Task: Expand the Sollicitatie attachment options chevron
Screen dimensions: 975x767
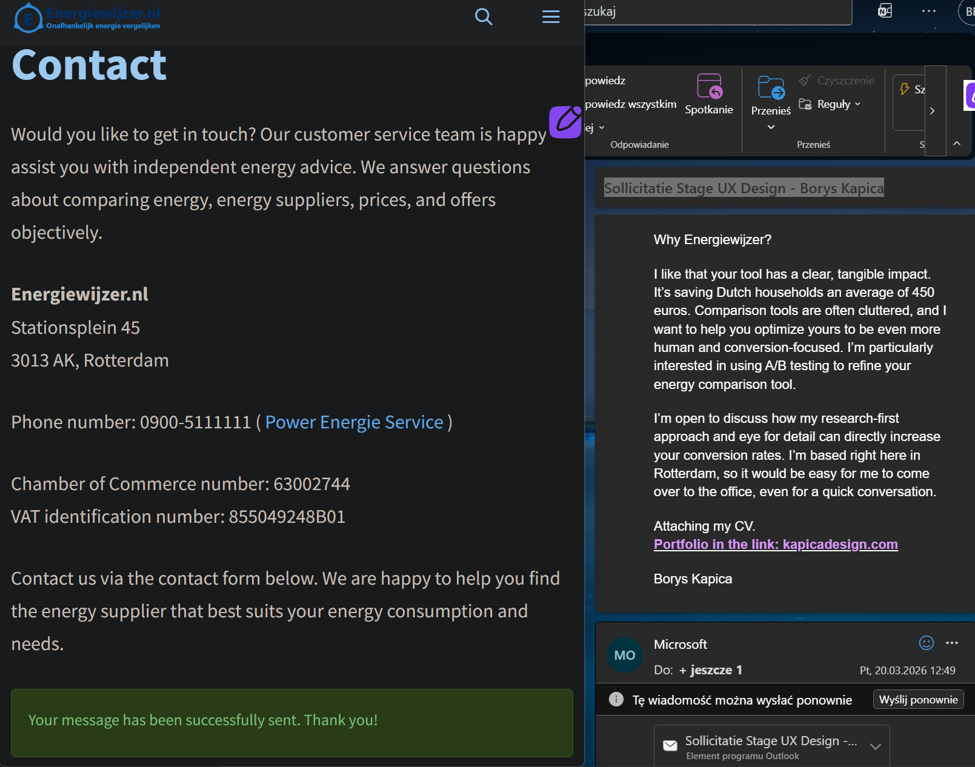Action: (875, 746)
